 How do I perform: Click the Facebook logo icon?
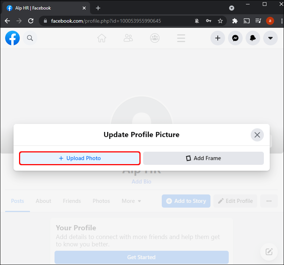pos(12,38)
